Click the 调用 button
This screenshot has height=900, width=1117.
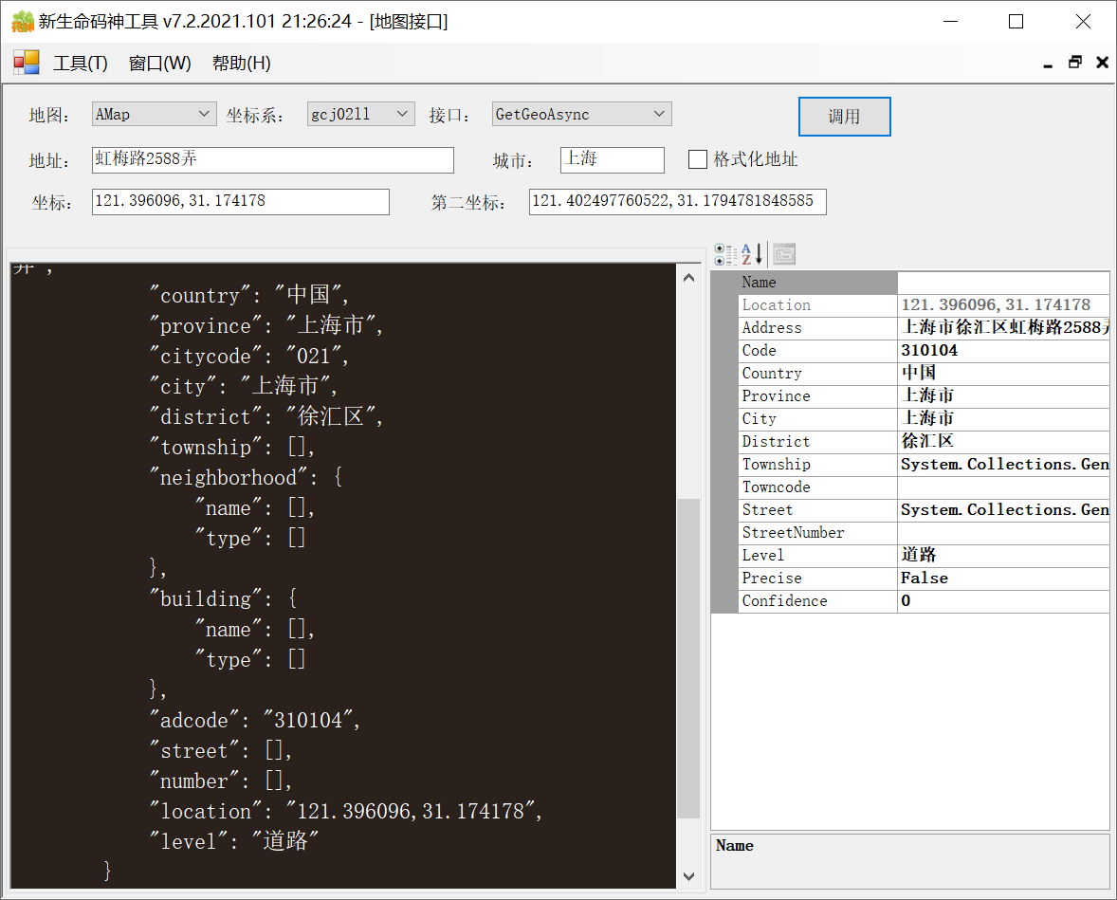click(844, 116)
